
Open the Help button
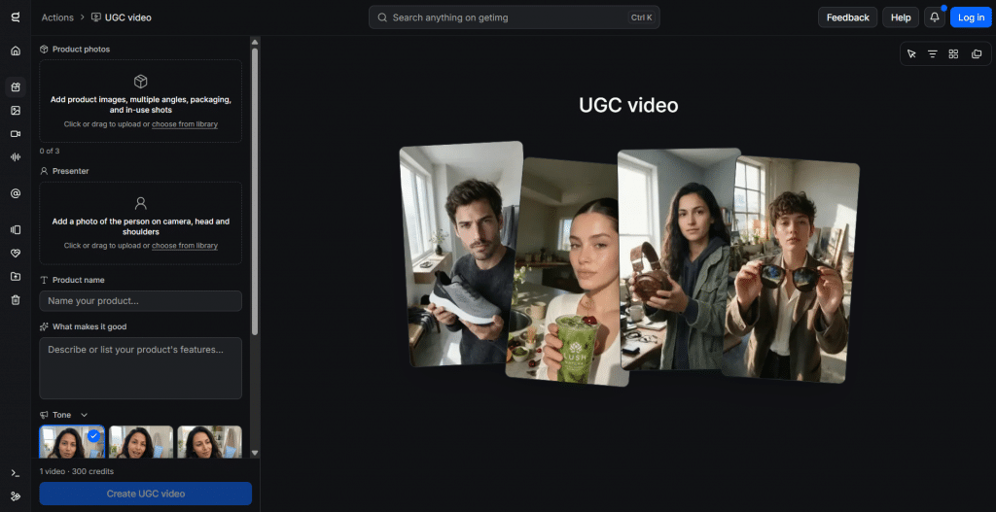point(901,17)
